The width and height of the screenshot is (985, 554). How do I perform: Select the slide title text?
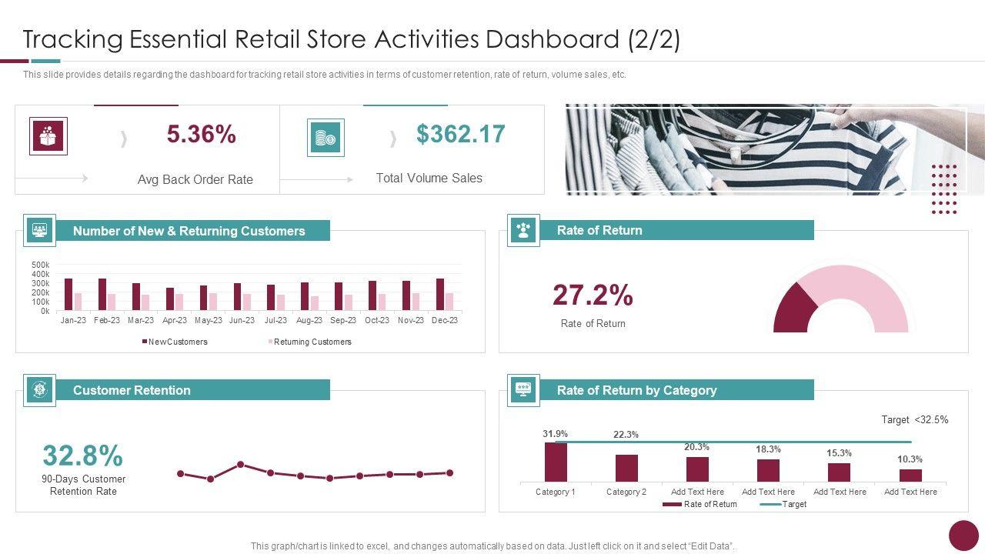tap(352, 39)
